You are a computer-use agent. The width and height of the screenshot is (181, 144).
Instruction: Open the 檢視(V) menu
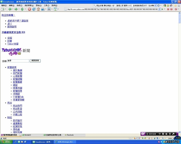pyautogui.click(x=20, y=5)
